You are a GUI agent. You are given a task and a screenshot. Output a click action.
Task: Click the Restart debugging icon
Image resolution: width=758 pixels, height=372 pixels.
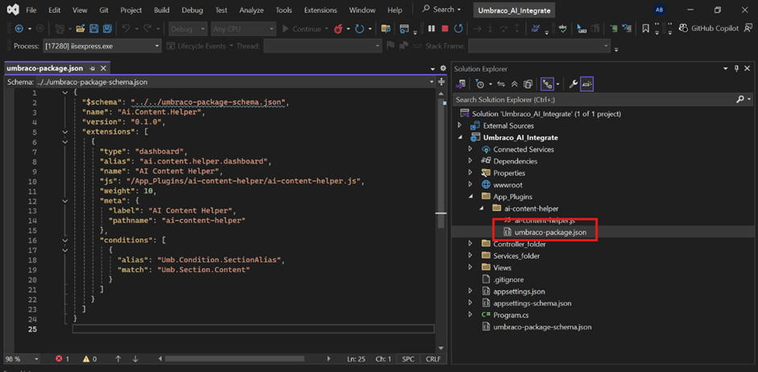tap(458, 29)
